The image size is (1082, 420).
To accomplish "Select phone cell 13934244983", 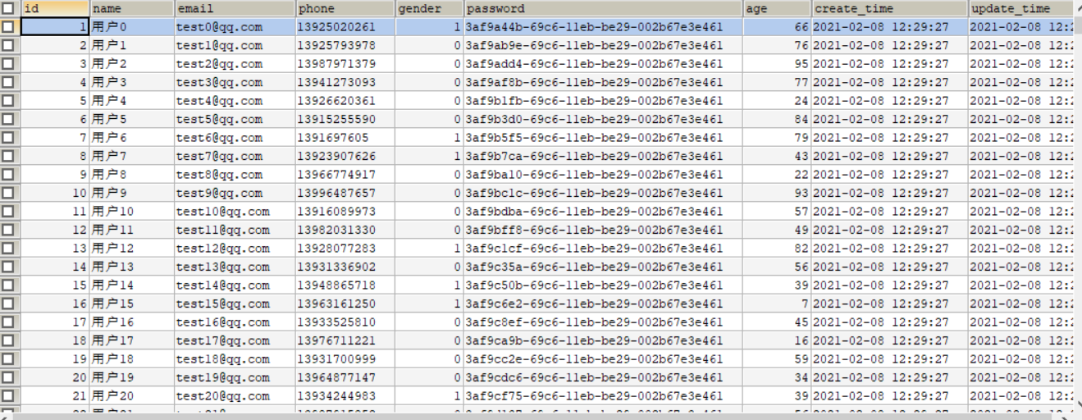I will 345,396.
